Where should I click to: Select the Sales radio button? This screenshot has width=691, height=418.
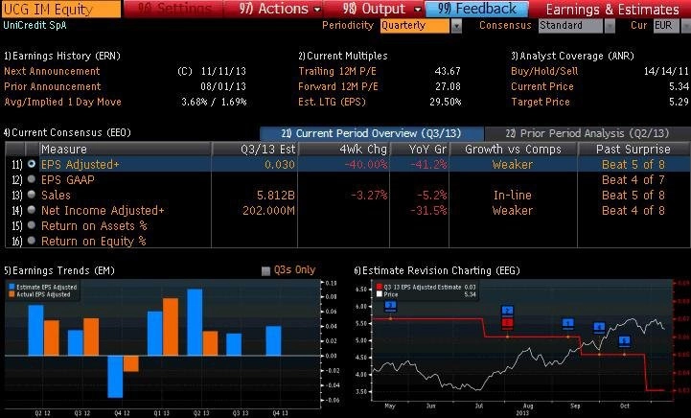point(32,195)
